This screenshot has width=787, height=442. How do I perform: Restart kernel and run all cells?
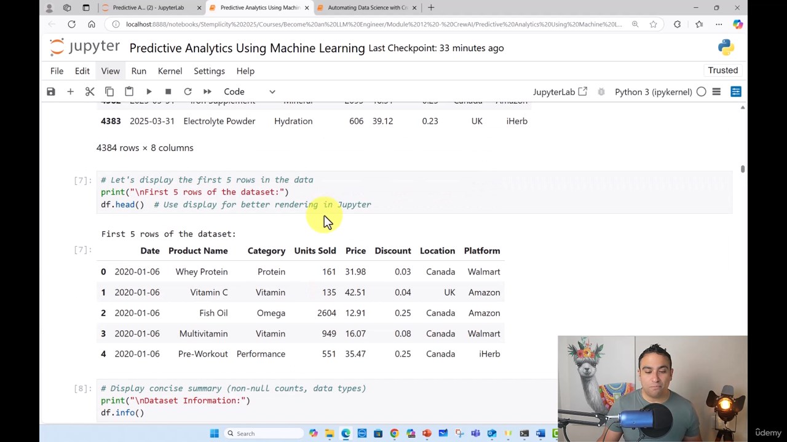point(207,91)
